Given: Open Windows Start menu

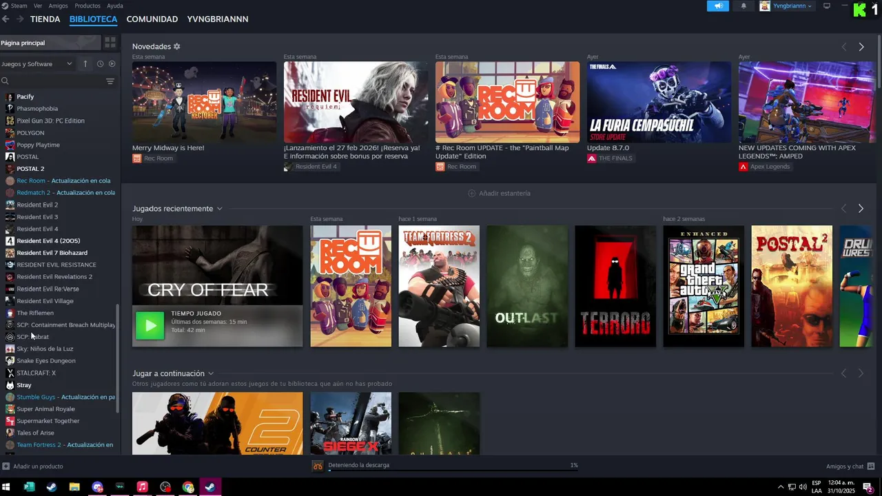Looking at the screenshot, I should 6,487.
